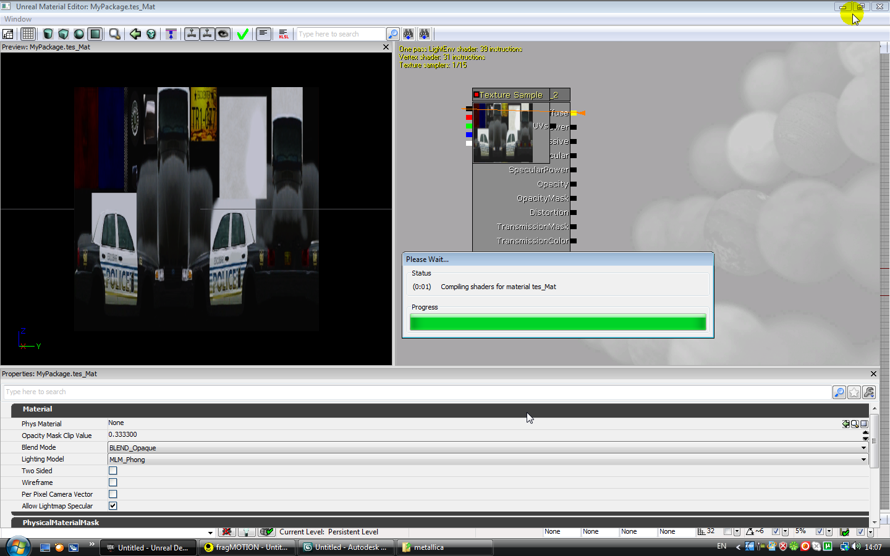This screenshot has height=556, width=890.
Task: Click the SpecularPower input connector
Action: tap(574, 170)
